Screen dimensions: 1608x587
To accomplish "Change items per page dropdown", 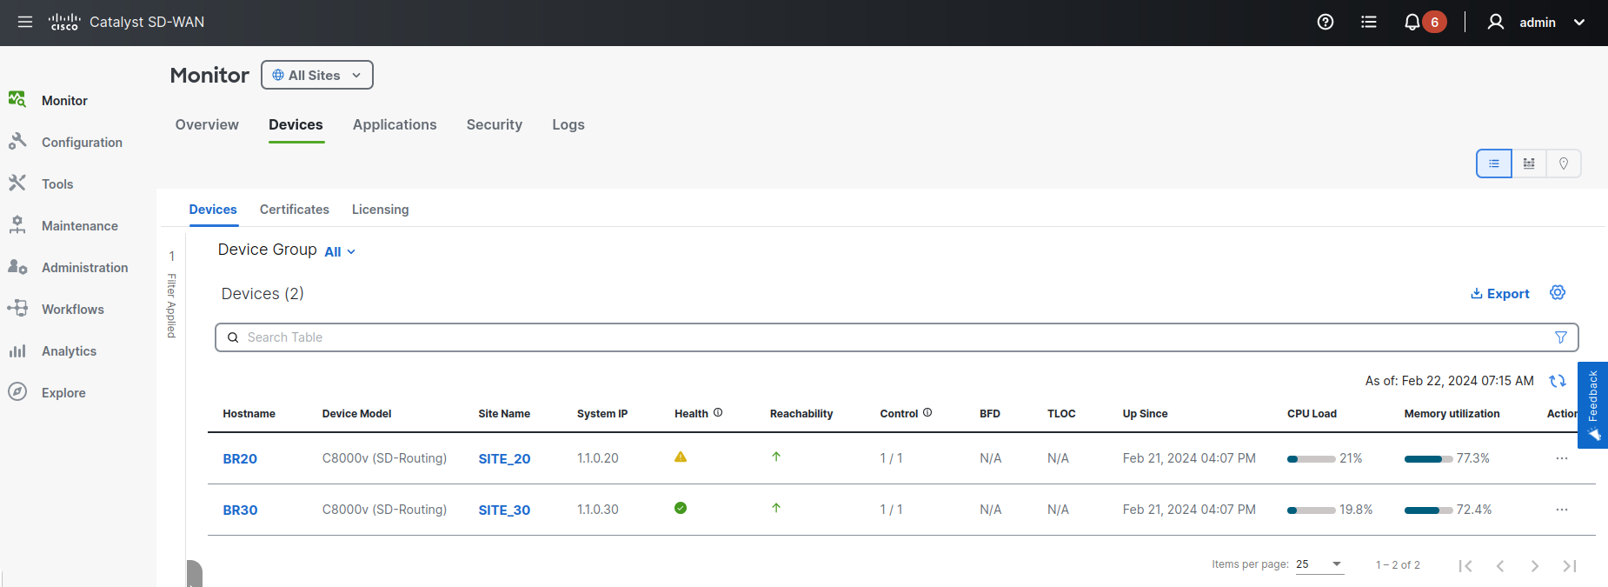I will point(1319,564).
